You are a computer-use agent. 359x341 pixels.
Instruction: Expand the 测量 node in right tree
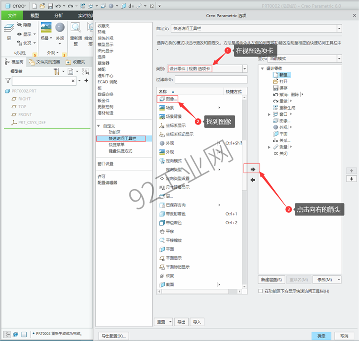coord(269,147)
